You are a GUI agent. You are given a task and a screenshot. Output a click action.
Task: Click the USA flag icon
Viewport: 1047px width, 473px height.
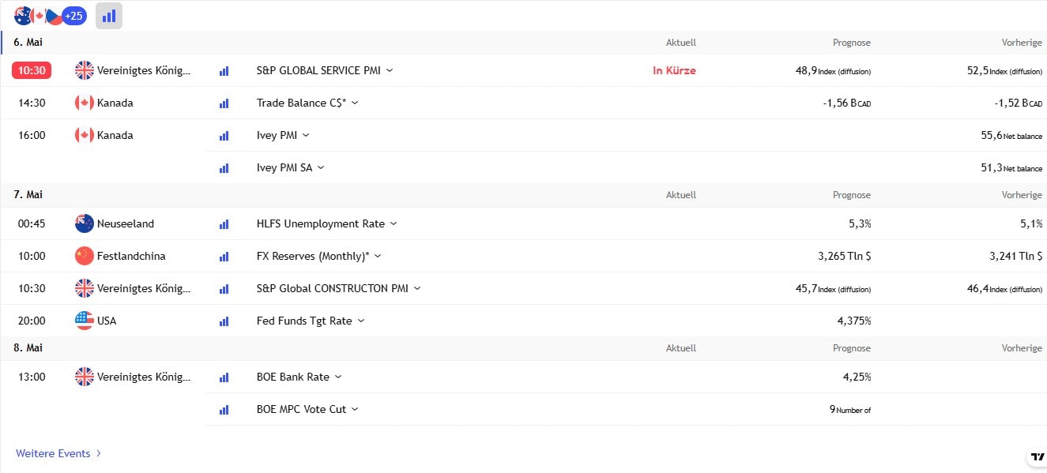pos(84,321)
